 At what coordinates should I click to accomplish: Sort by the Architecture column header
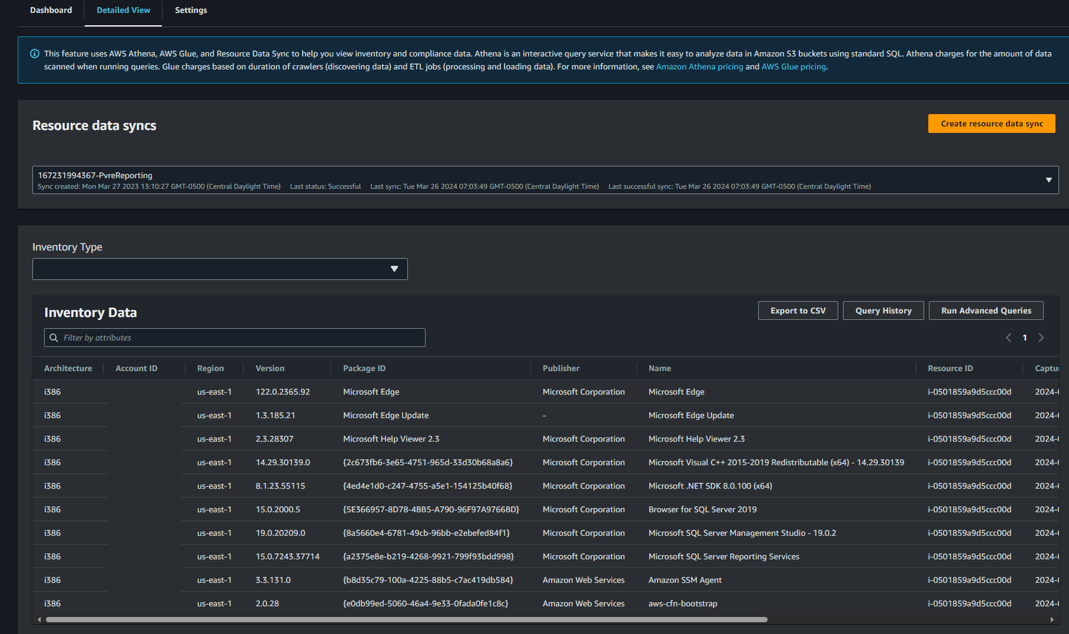tap(68, 368)
